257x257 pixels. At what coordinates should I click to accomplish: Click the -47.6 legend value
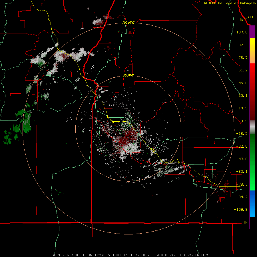(242, 159)
